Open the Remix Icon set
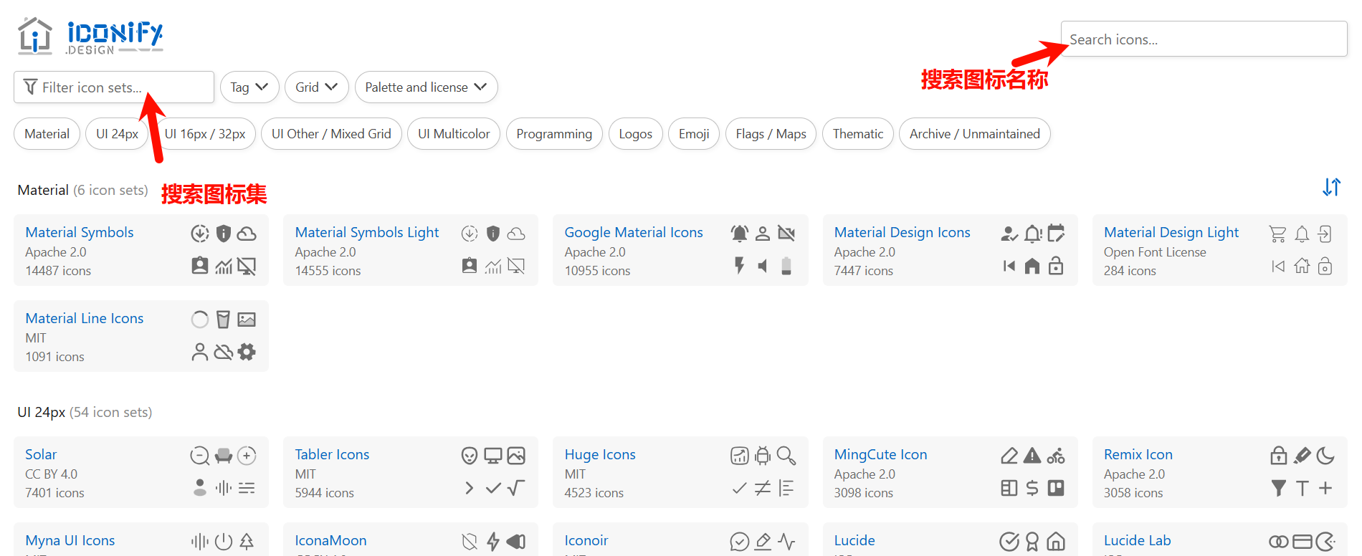Image resolution: width=1362 pixels, height=556 pixels. (1138, 454)
